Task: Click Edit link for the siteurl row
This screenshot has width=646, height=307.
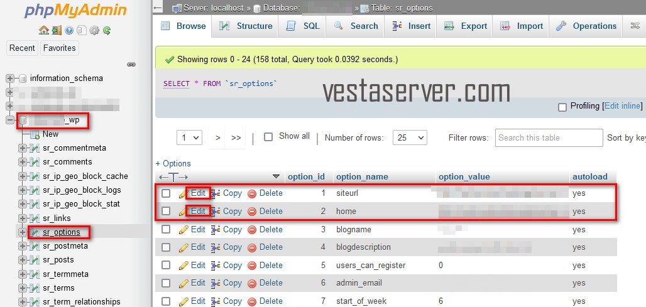Action: click(198, 193)
